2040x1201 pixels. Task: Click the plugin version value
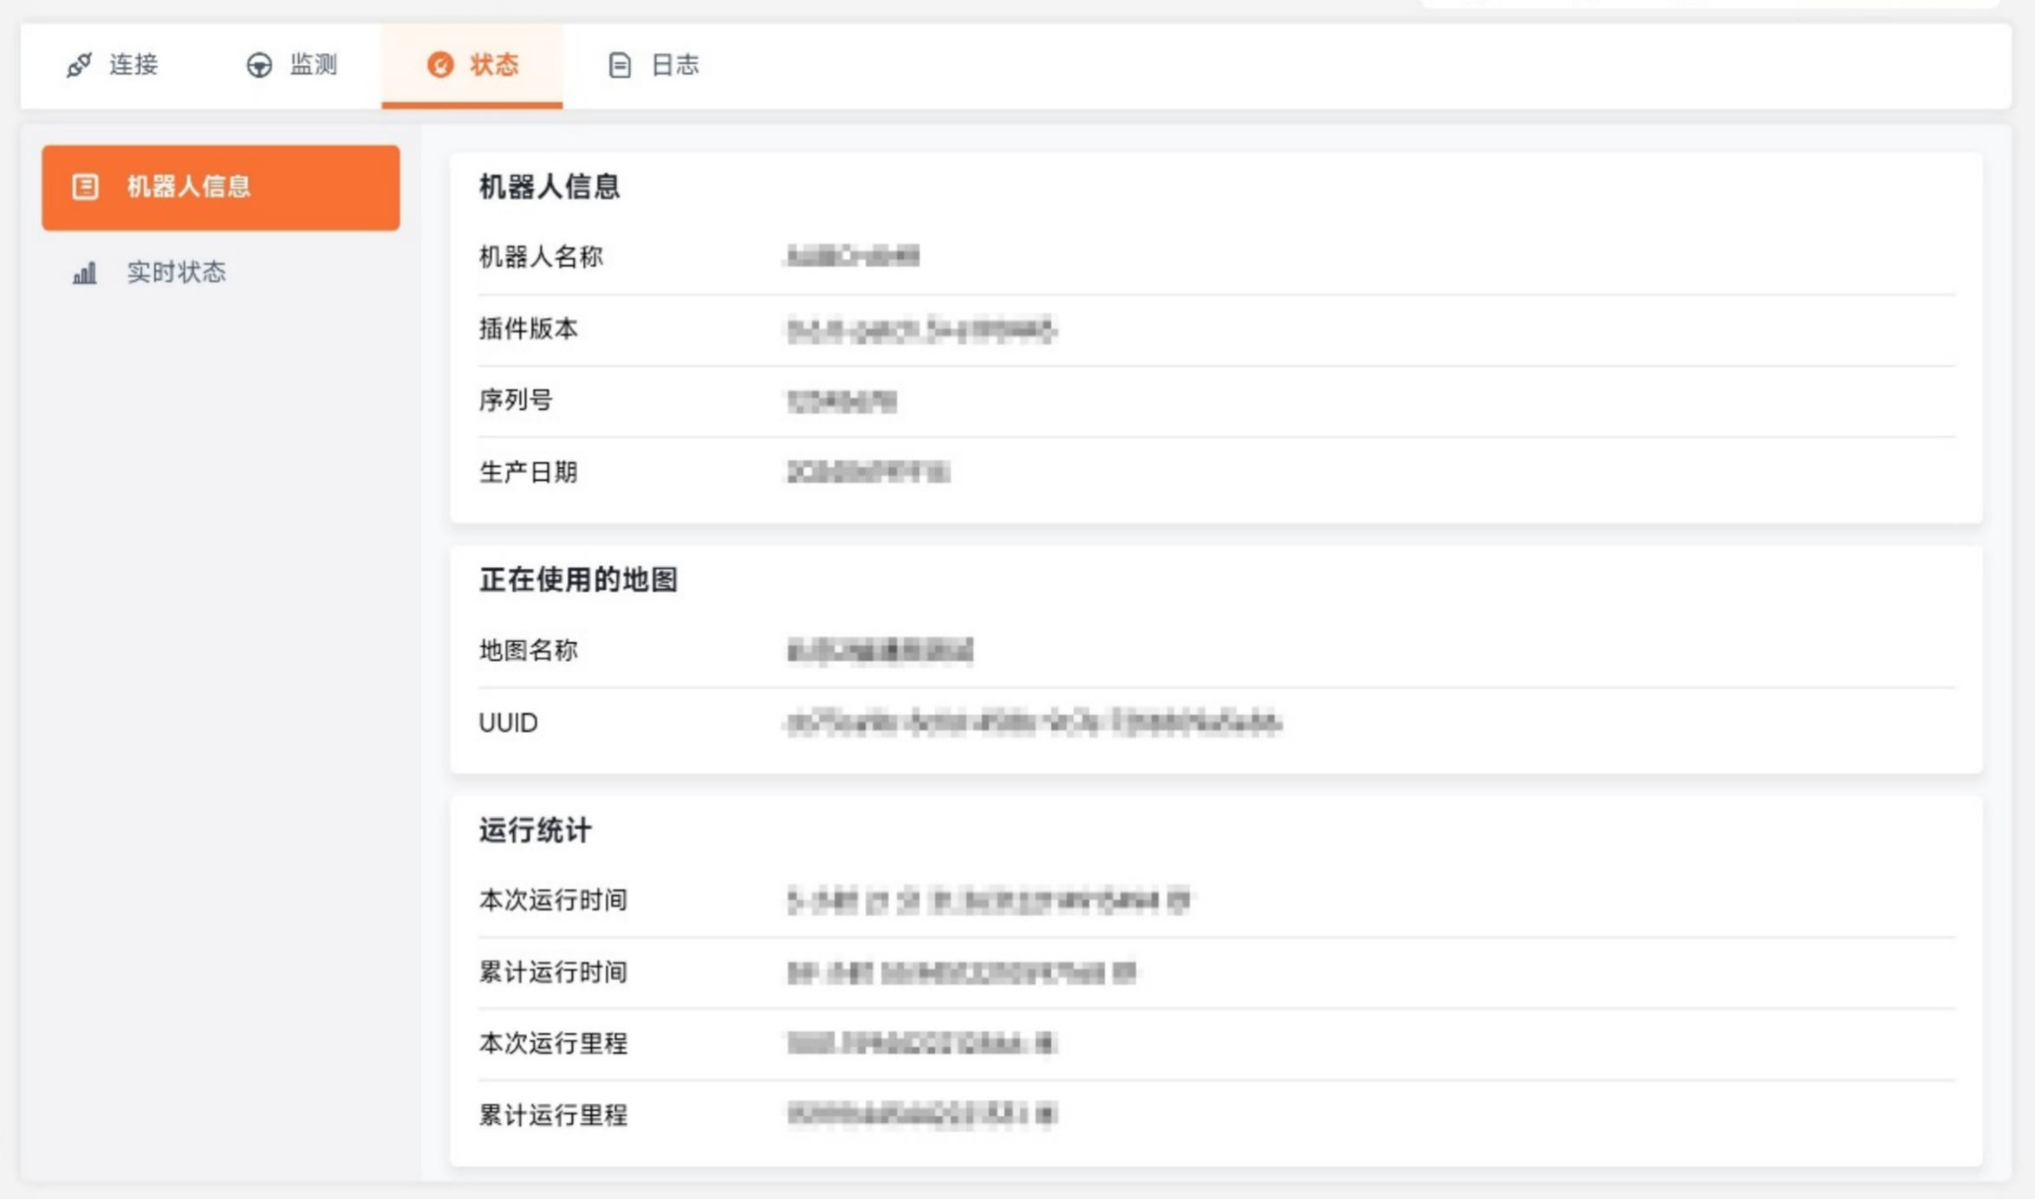point(921,330)
